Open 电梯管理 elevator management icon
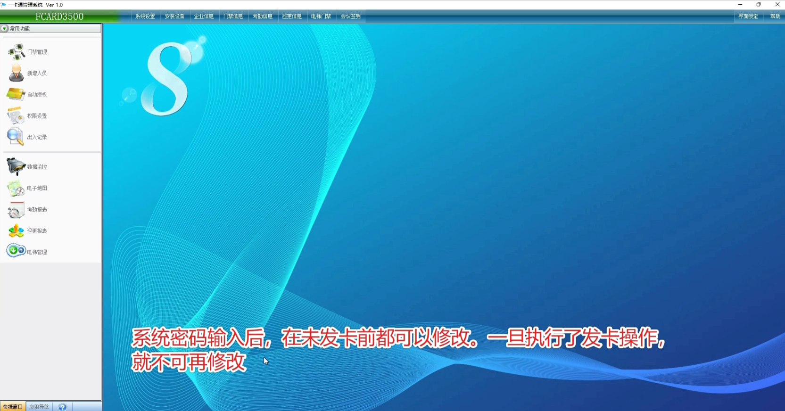This screenshot has width=785, height=411. click(x=16, y=251)
